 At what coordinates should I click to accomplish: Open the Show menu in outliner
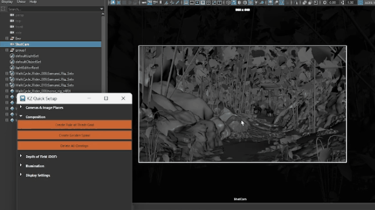coord(21,2)
